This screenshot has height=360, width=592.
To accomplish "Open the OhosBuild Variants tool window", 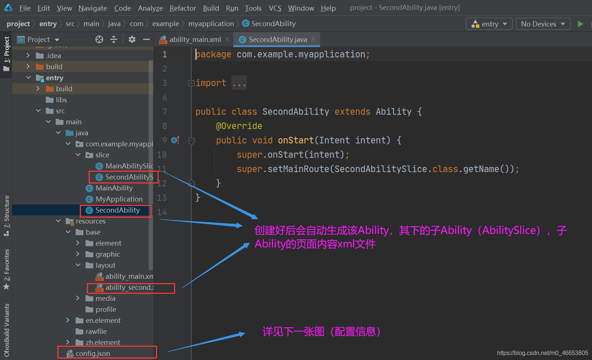I will point(6,330).
